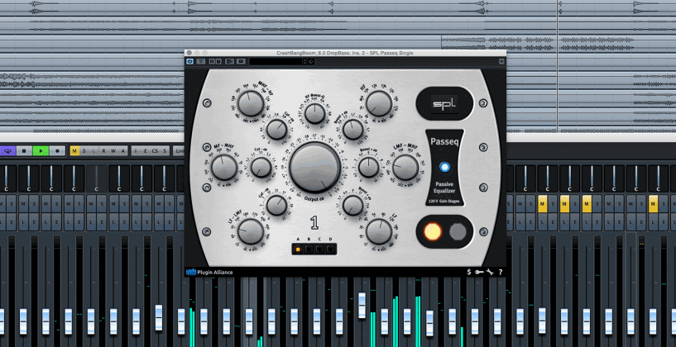Click the CS button in mixer toolbar
676x347 pixels.
pyautogui.click(x=155, y=150)
